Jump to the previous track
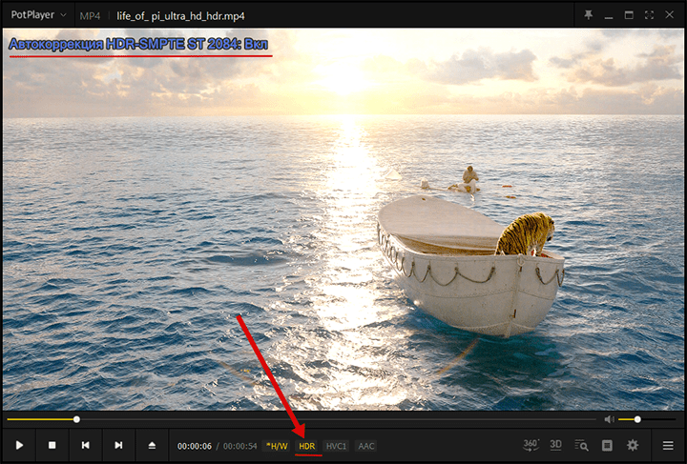This screenshot has height=464, width=687. [86, 445]
